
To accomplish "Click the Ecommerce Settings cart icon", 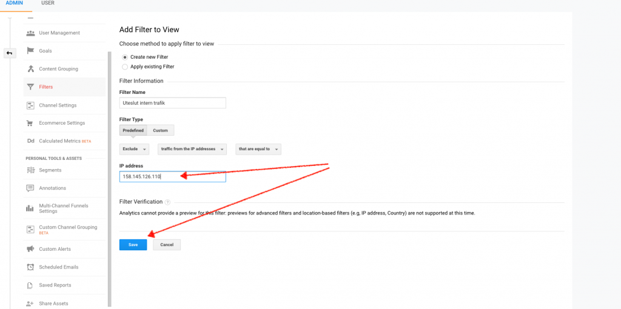I will 30,123.
